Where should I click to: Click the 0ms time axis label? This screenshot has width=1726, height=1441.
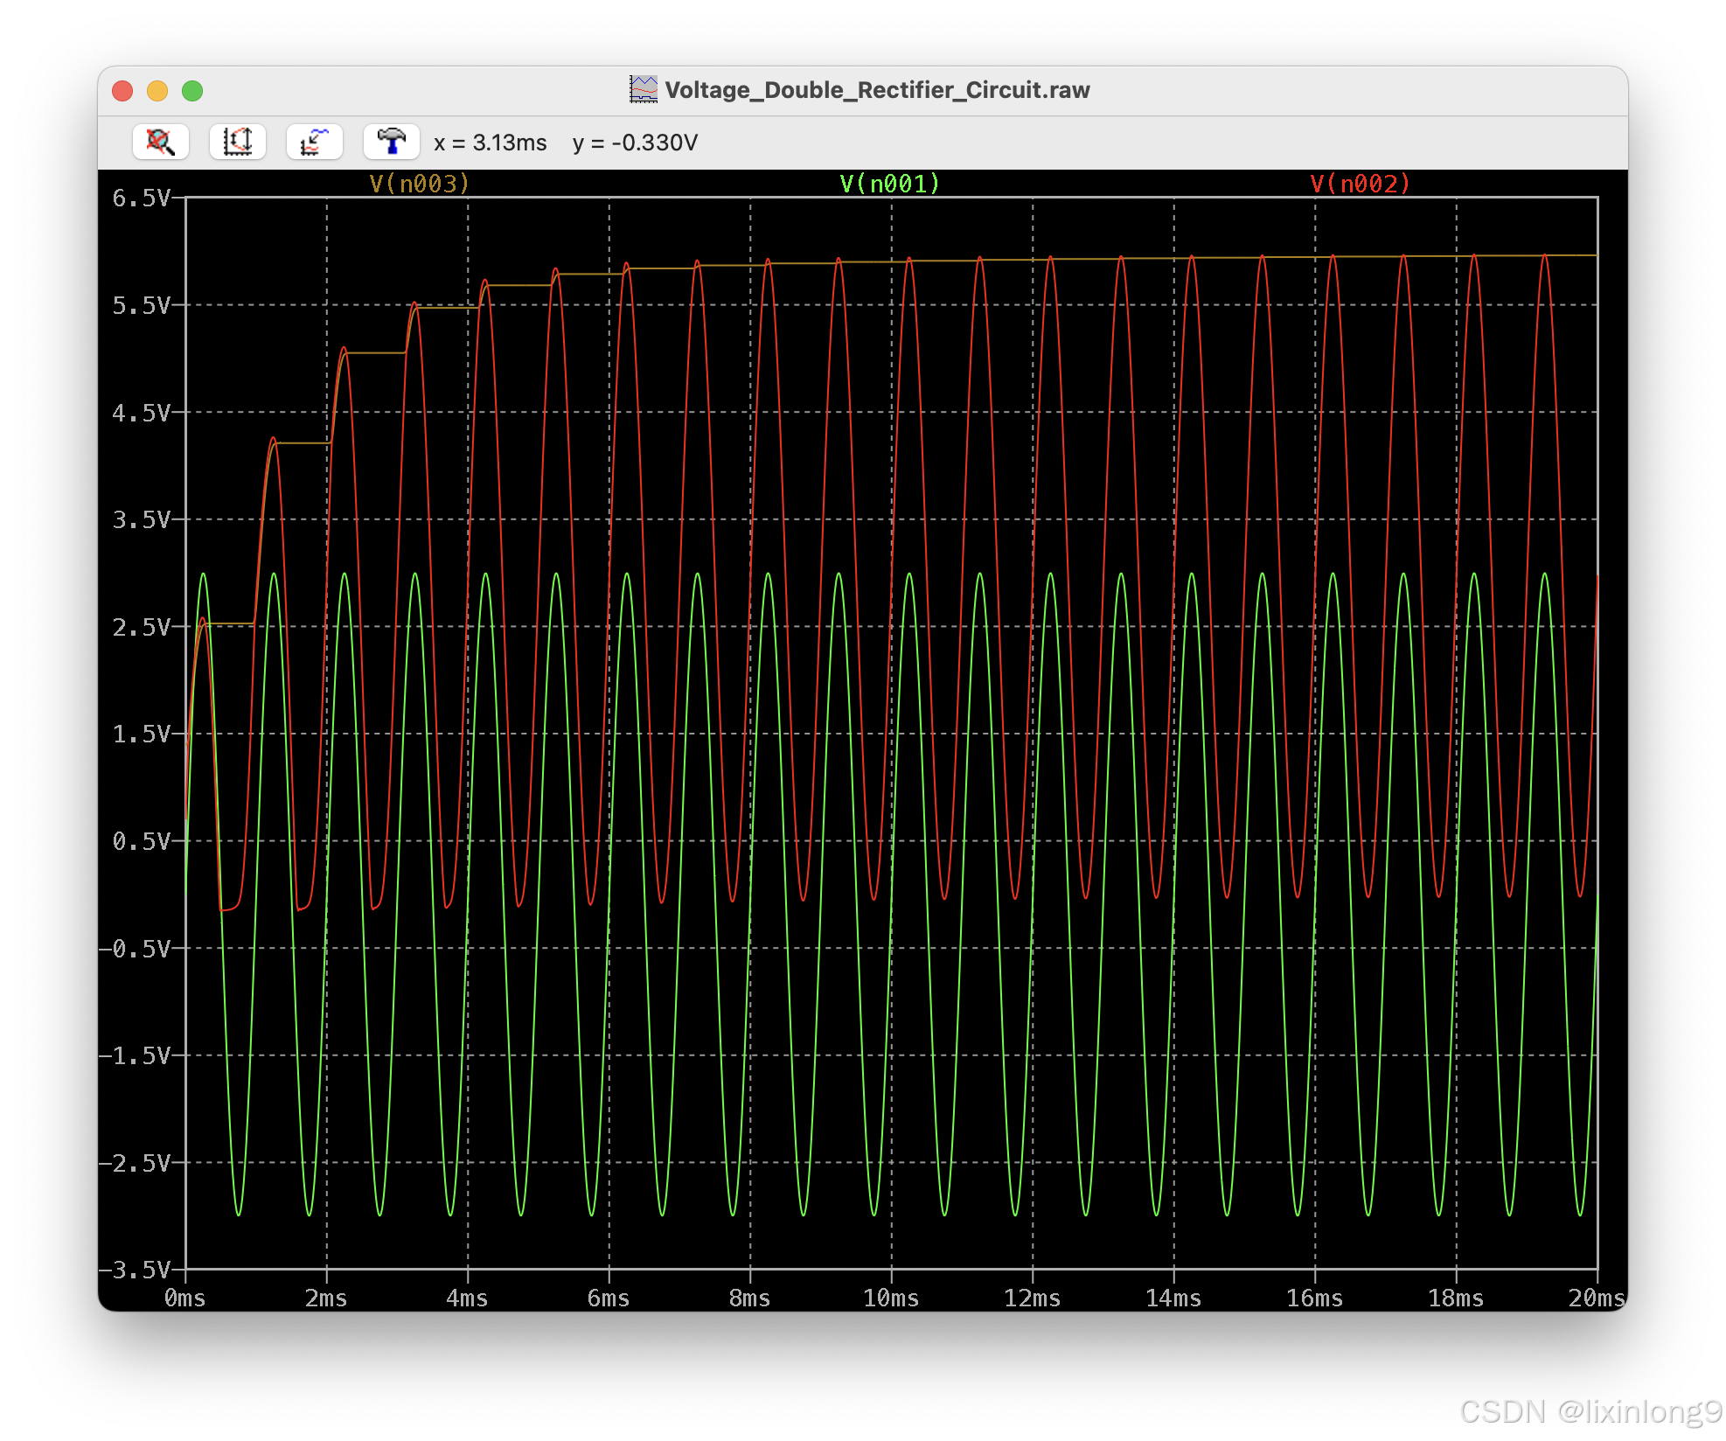click(184, 1298)
